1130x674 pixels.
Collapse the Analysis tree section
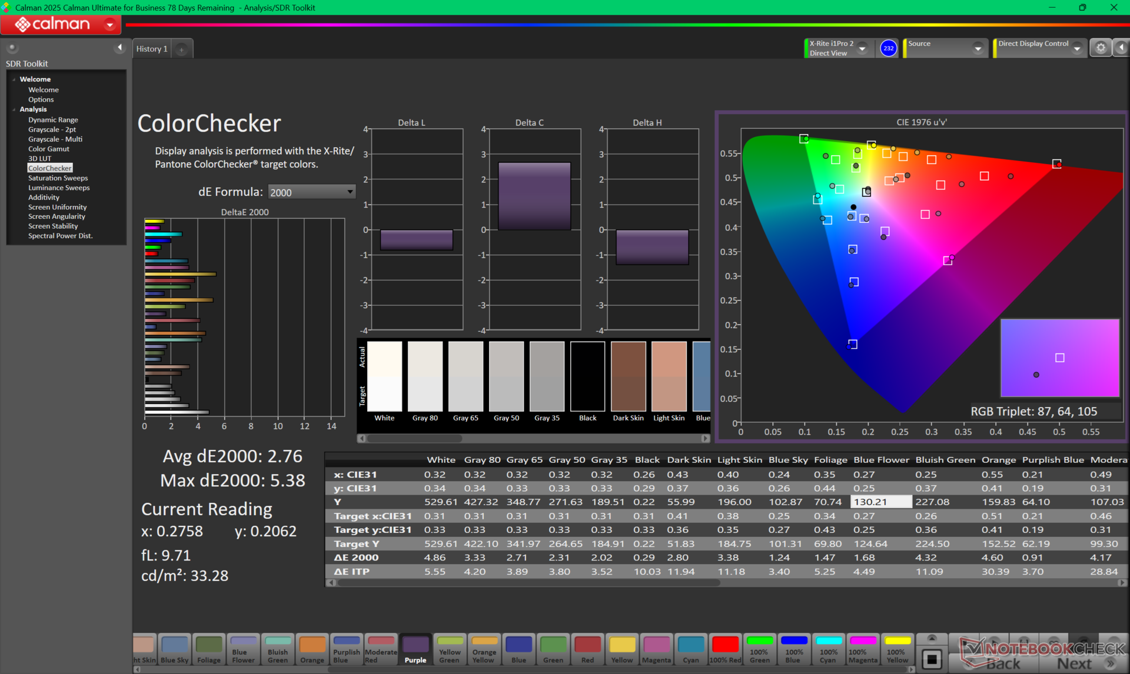[14, 109]
